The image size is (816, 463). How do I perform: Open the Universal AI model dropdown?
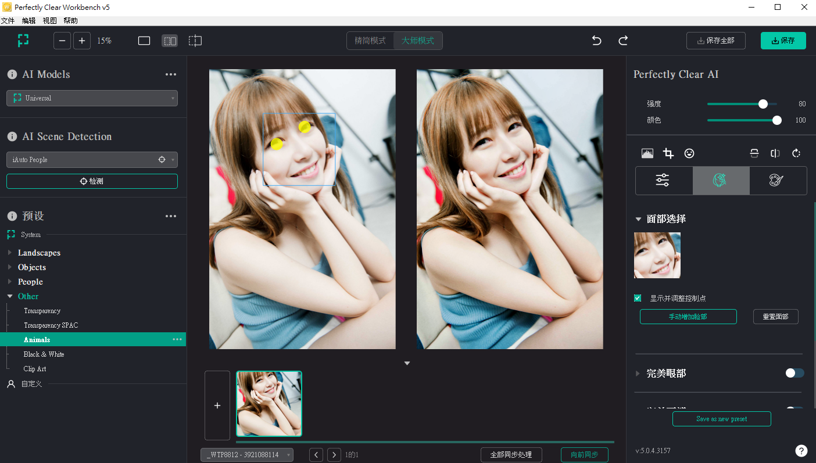point(92,98)
